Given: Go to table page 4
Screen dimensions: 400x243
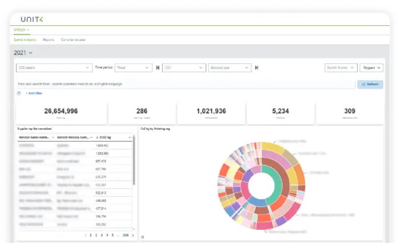Looking at the screenshot, I should (107, 236).
